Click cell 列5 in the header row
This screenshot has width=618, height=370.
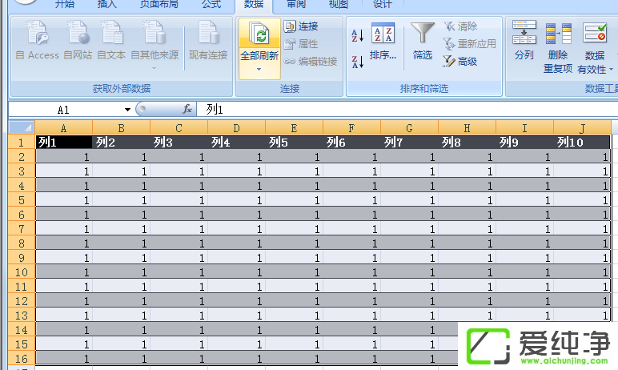294,143
